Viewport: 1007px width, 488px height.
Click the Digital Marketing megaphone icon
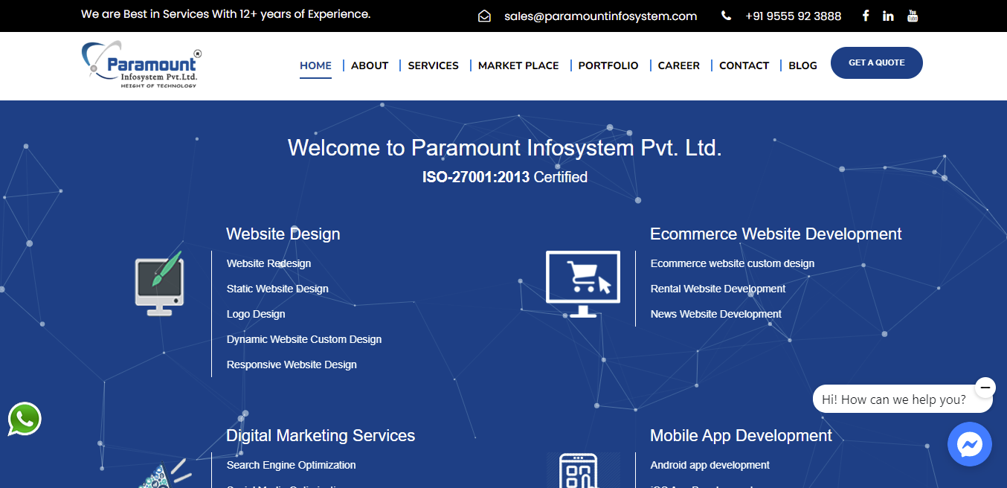pyautogui.click(x=165, y=474)
